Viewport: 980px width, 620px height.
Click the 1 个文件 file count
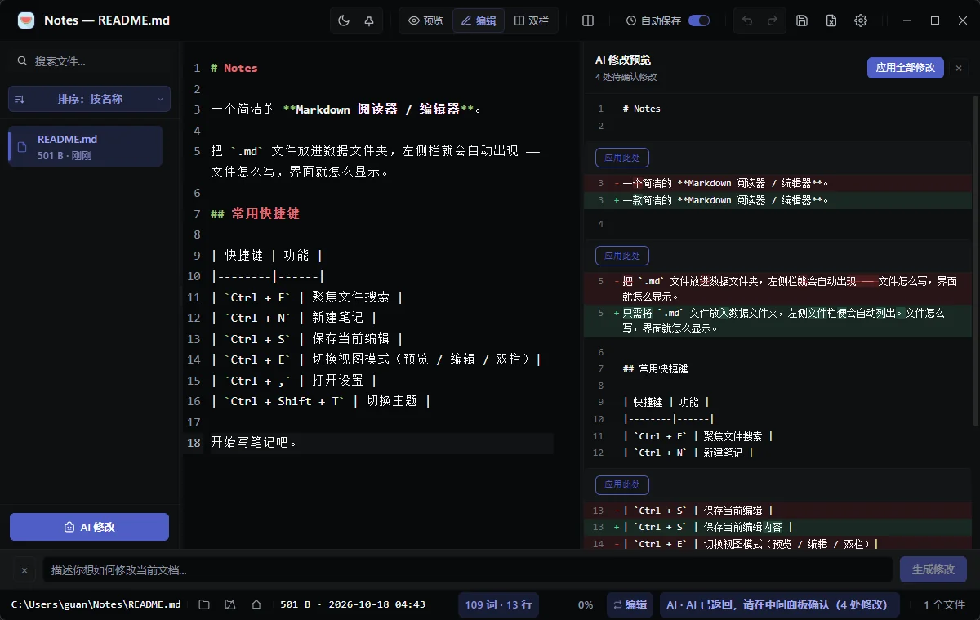944,604
